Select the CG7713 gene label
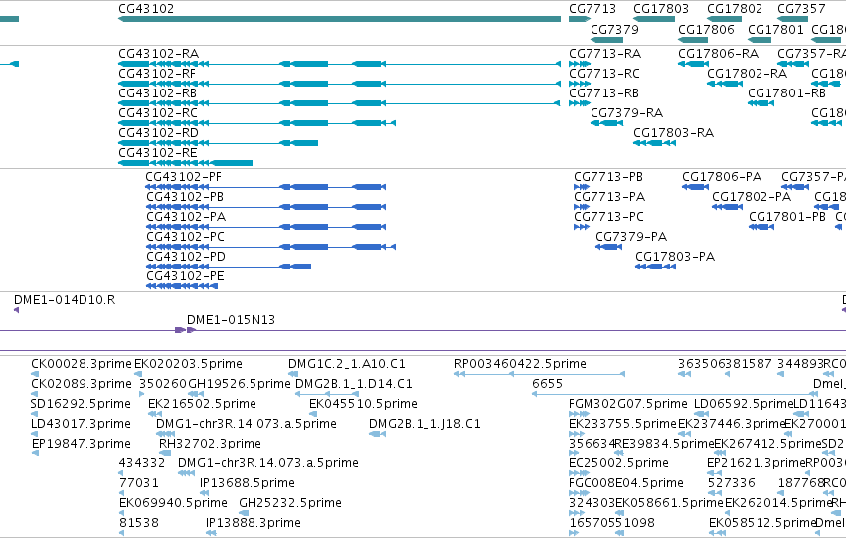The height and width of the screenshot is (538, 846). coord(592,9)
